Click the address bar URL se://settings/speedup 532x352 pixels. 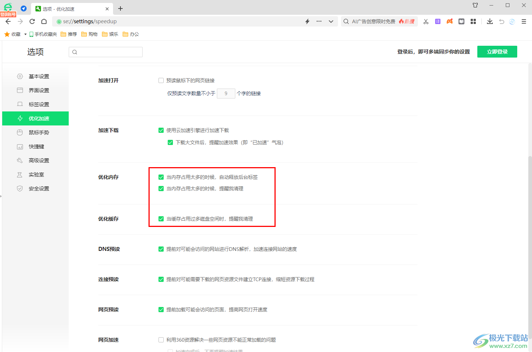pos(90,21)
